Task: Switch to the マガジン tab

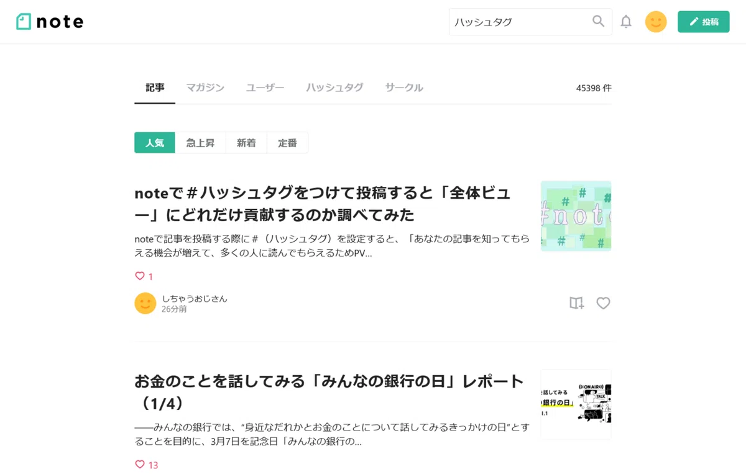Action: coord(205,88)
